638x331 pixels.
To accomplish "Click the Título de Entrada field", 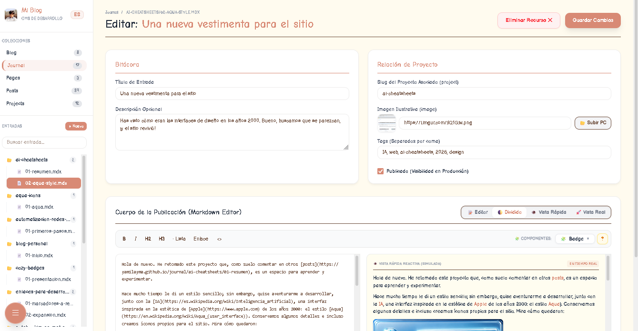I will coord(232,93).
